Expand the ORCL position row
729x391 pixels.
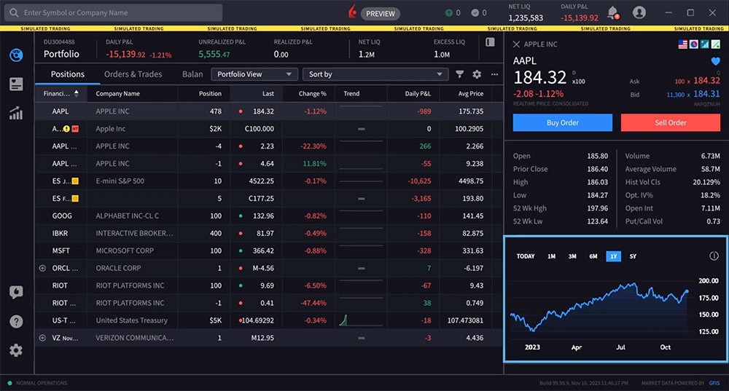[42, 268]
